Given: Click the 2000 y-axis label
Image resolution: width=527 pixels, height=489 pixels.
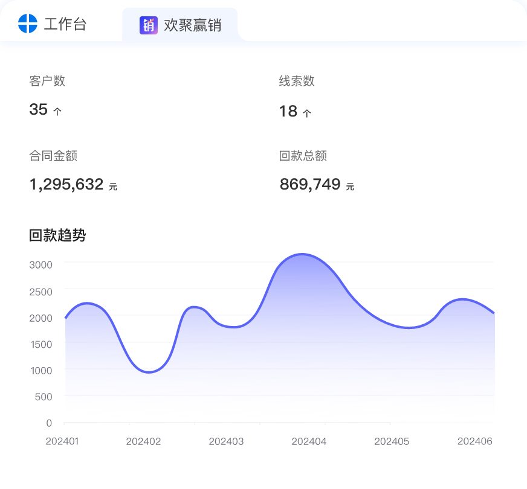Looking at the screenshot, I should click(x=41, y=318).
